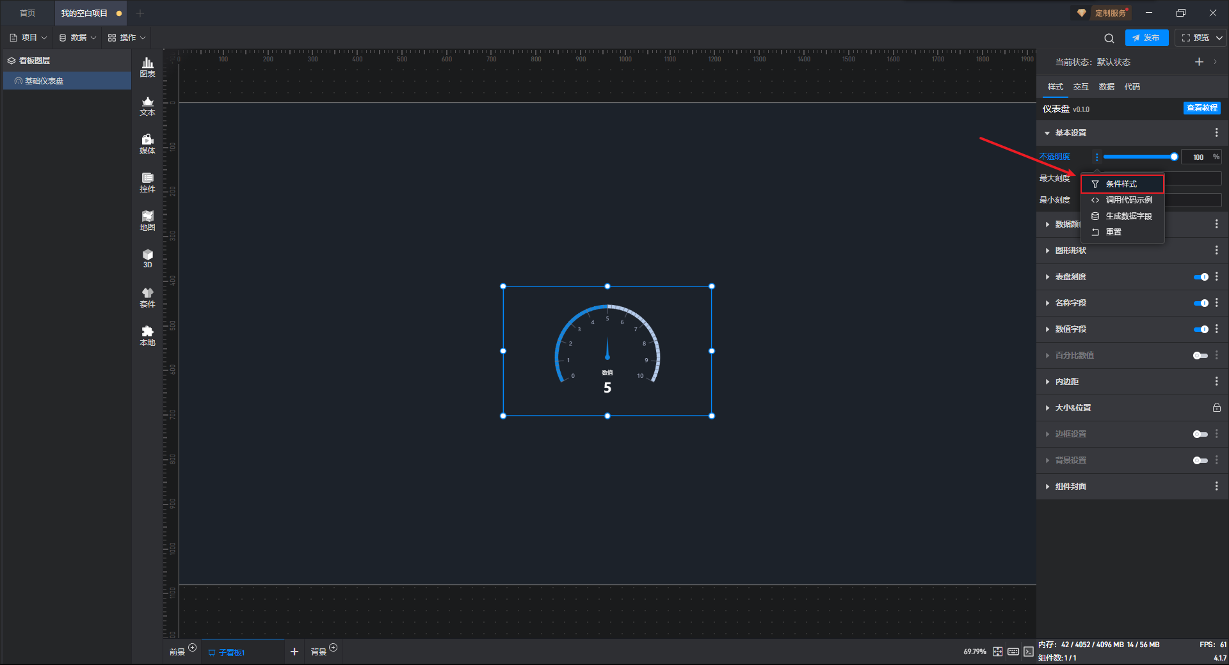1229x665 pixels.
Task: Open the 控件 controls components icon
Action: click(x=147, y=182)
